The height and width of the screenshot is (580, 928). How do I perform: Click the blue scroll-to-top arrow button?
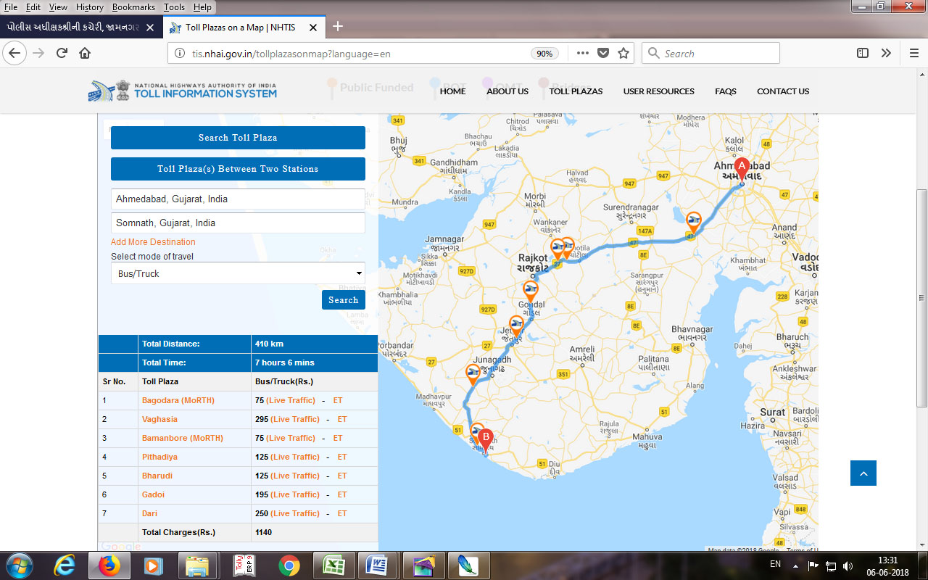863,473
